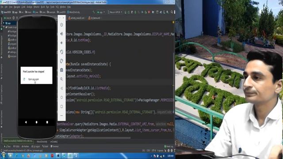The height and width of the screenshot is (159, 283).
Task: Click onCreate() in editor breadcrumb bar
Action: [54, 142]
